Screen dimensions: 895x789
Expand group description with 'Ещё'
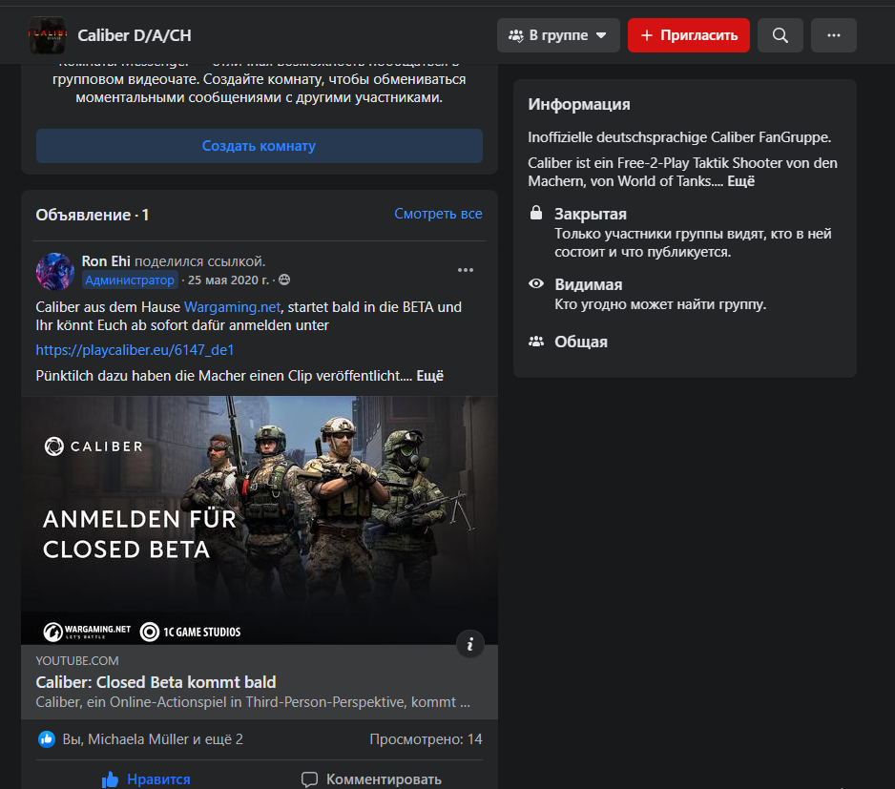click(x=740, y=181)
